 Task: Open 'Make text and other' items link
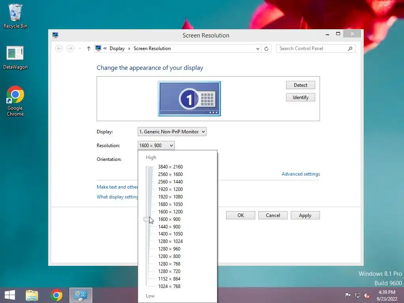117,187
